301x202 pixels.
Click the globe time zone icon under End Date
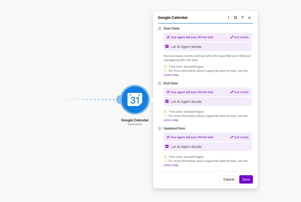165,112
